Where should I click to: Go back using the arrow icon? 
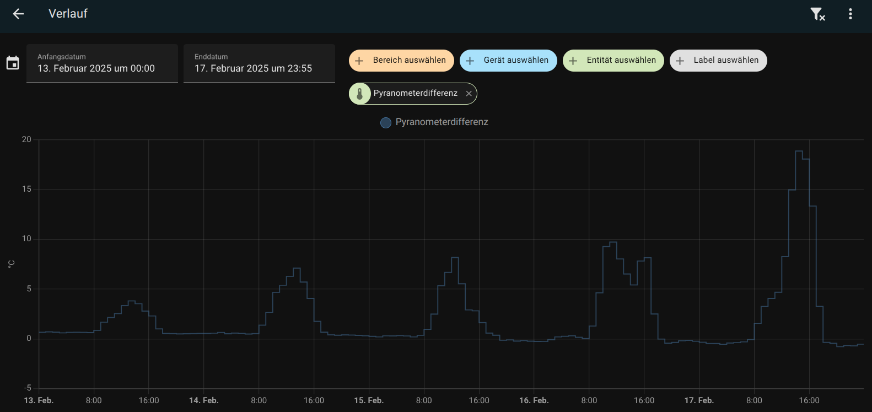pos(18,14)
